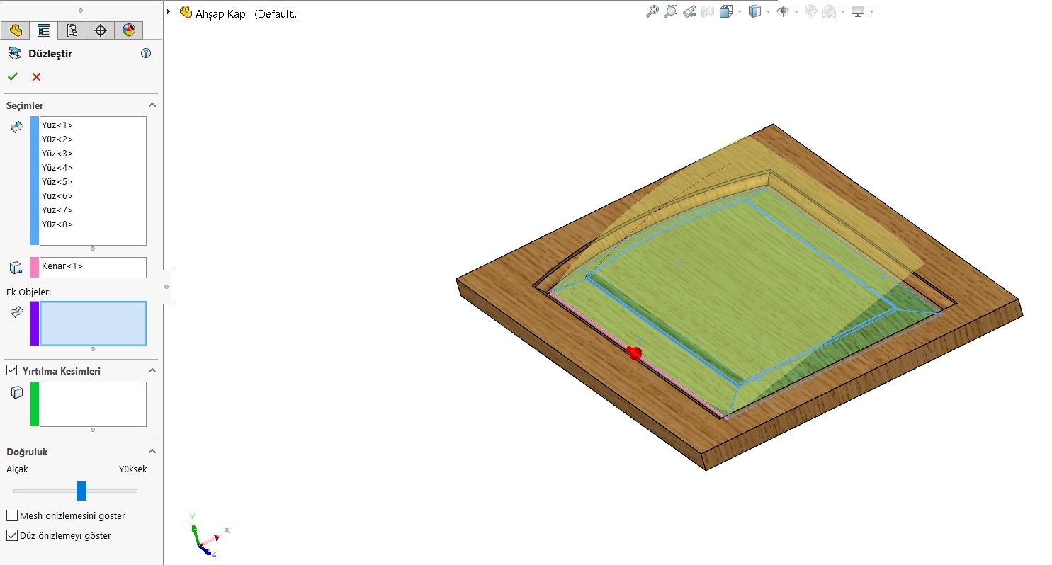Click the relief cut icon beside green box
The image size is (1052, 565).
point(16,392)
